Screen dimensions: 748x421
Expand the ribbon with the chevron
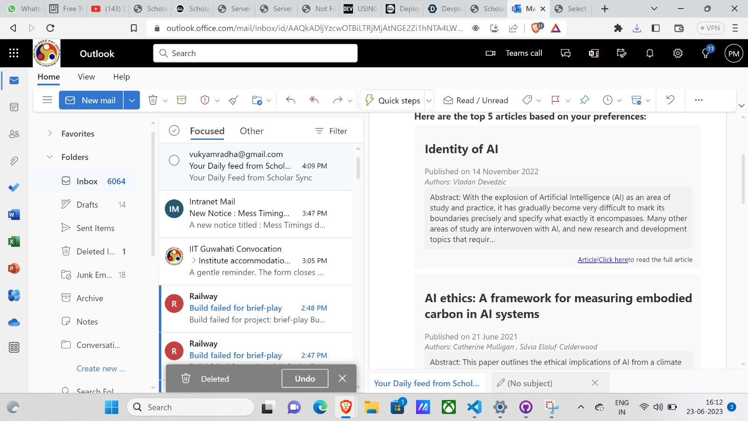point(741,106)
